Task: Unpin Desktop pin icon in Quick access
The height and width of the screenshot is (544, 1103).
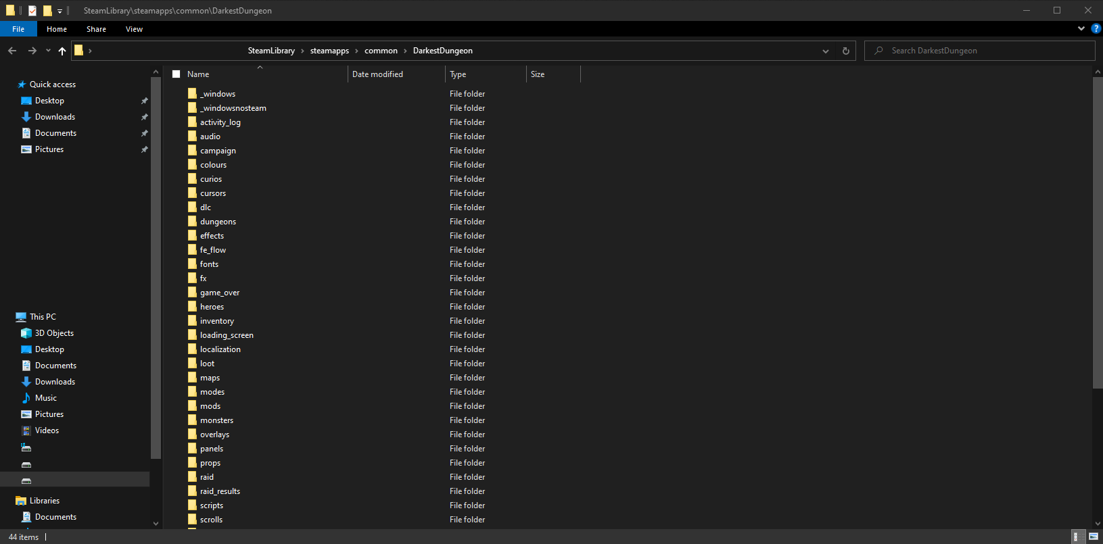Action: point(144,101)
